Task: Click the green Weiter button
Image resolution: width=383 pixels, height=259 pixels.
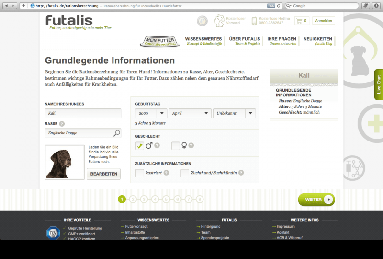Action: 316,200
